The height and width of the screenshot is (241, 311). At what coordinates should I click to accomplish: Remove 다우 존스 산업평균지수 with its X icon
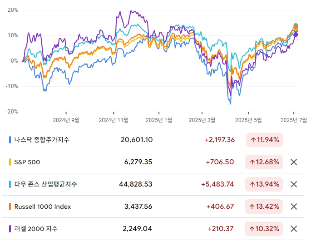(294, 184)
